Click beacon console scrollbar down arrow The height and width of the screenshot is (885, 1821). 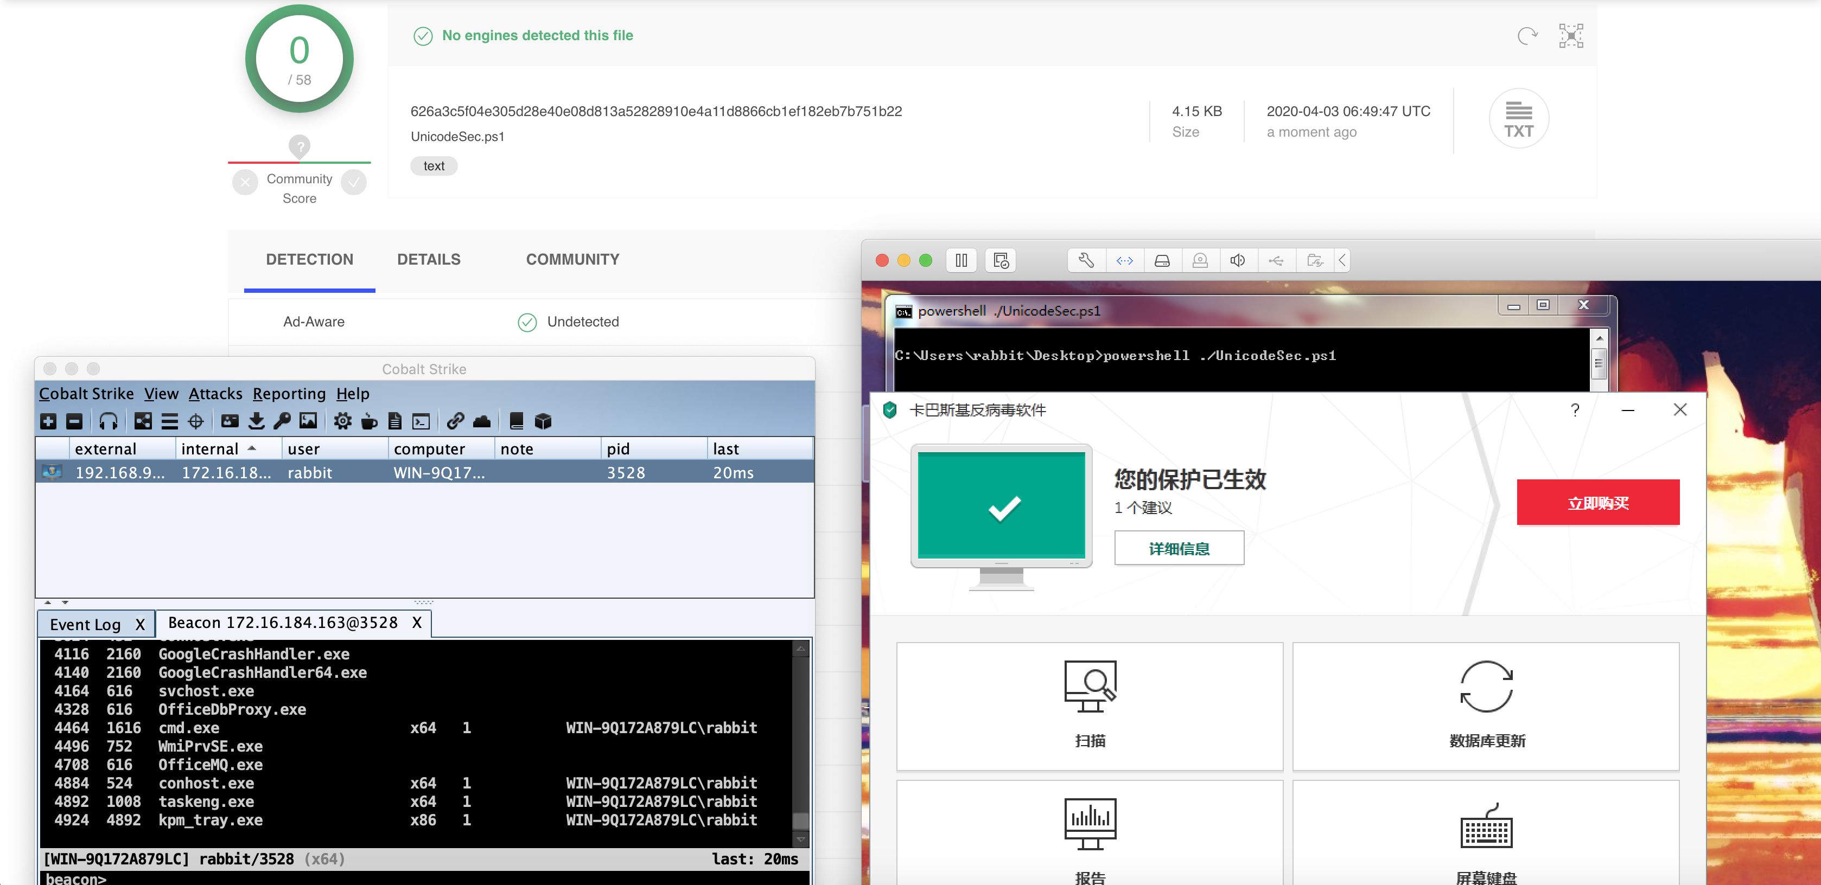[801, 839]
